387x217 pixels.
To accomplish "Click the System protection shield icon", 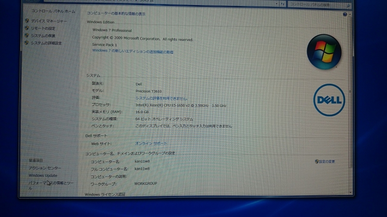I will click(x=27, y=36).
